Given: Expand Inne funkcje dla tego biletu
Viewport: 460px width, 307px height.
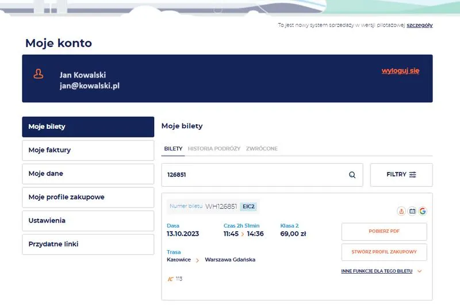Looking at the screenshot, I should click(x=382, y=271).
